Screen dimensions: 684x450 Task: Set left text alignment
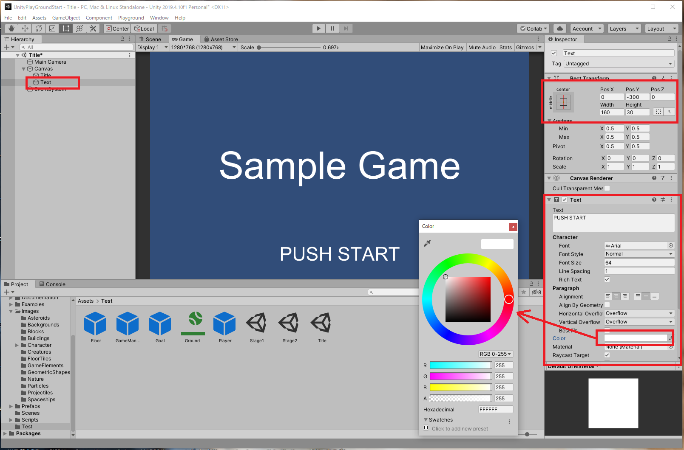tap(608, 296)
